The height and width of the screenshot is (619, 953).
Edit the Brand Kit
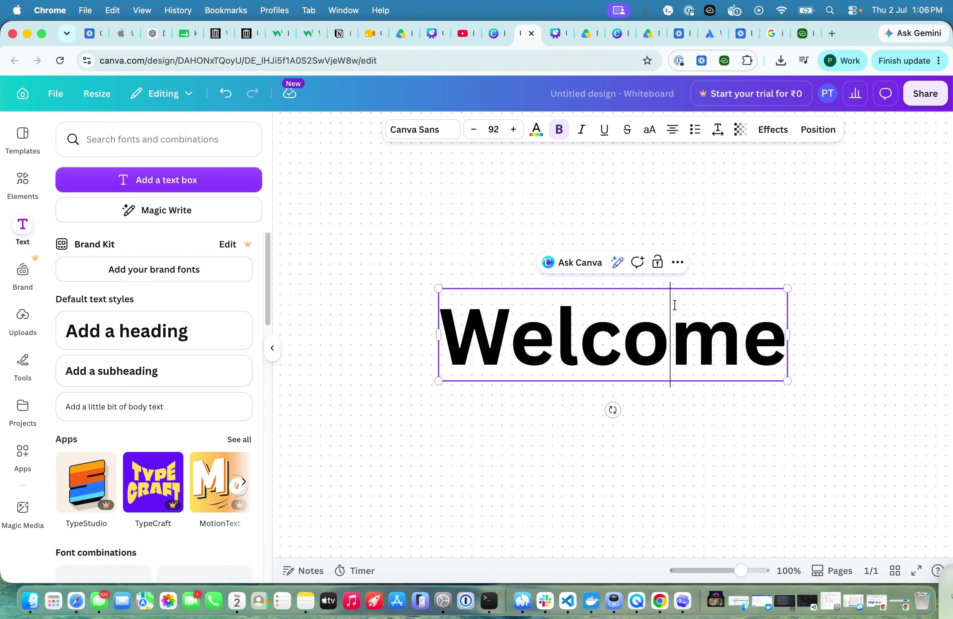point(228,244)
